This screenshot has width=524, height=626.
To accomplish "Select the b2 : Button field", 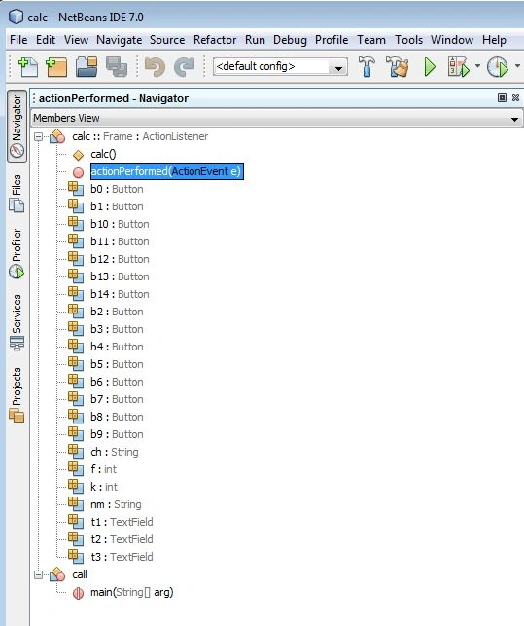I will coord(117,313).
